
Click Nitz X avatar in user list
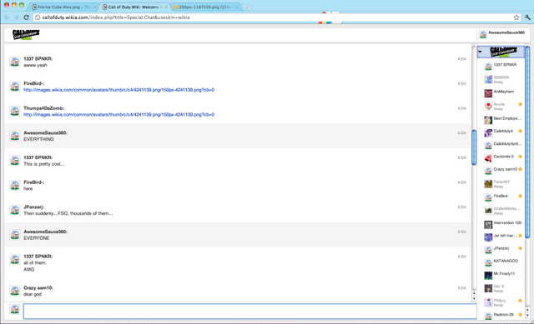click(x=488, y=288)
